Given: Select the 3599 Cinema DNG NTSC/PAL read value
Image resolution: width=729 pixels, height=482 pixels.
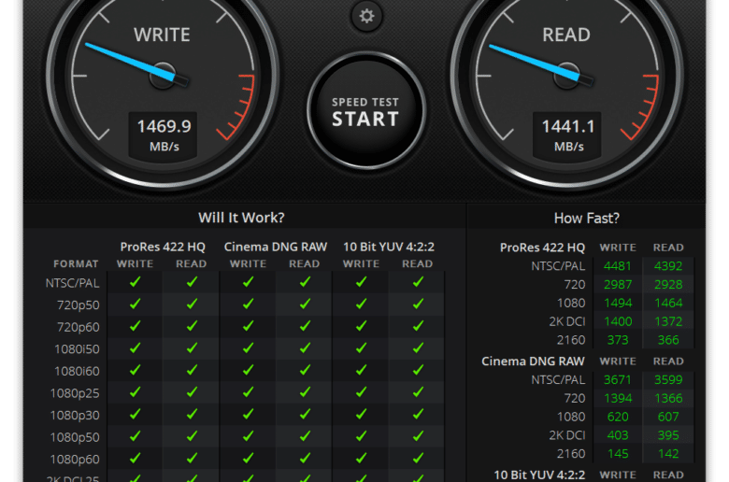Looking at the screenshot, I should click(668, 380).
